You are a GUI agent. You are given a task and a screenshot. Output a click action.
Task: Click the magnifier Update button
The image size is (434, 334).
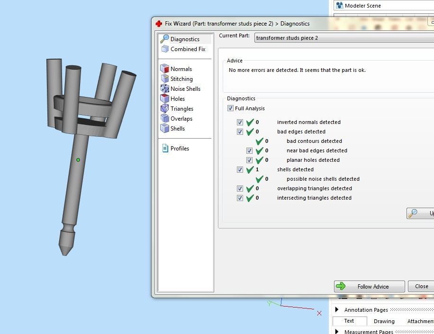point(420,213)
